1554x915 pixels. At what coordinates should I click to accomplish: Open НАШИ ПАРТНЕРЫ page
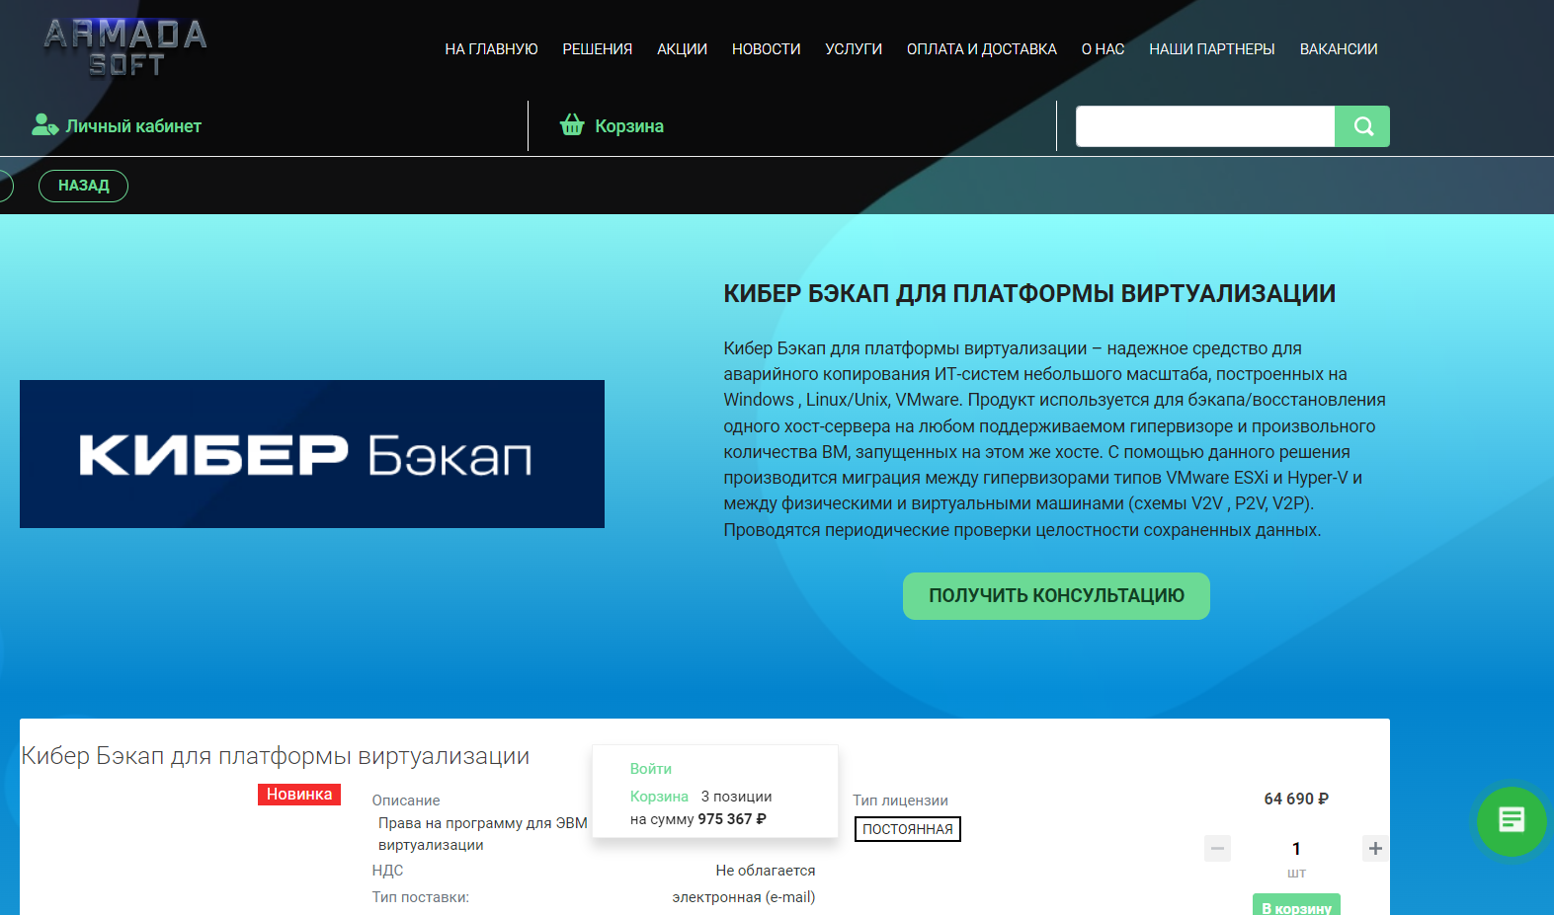tap(1211, 49)
